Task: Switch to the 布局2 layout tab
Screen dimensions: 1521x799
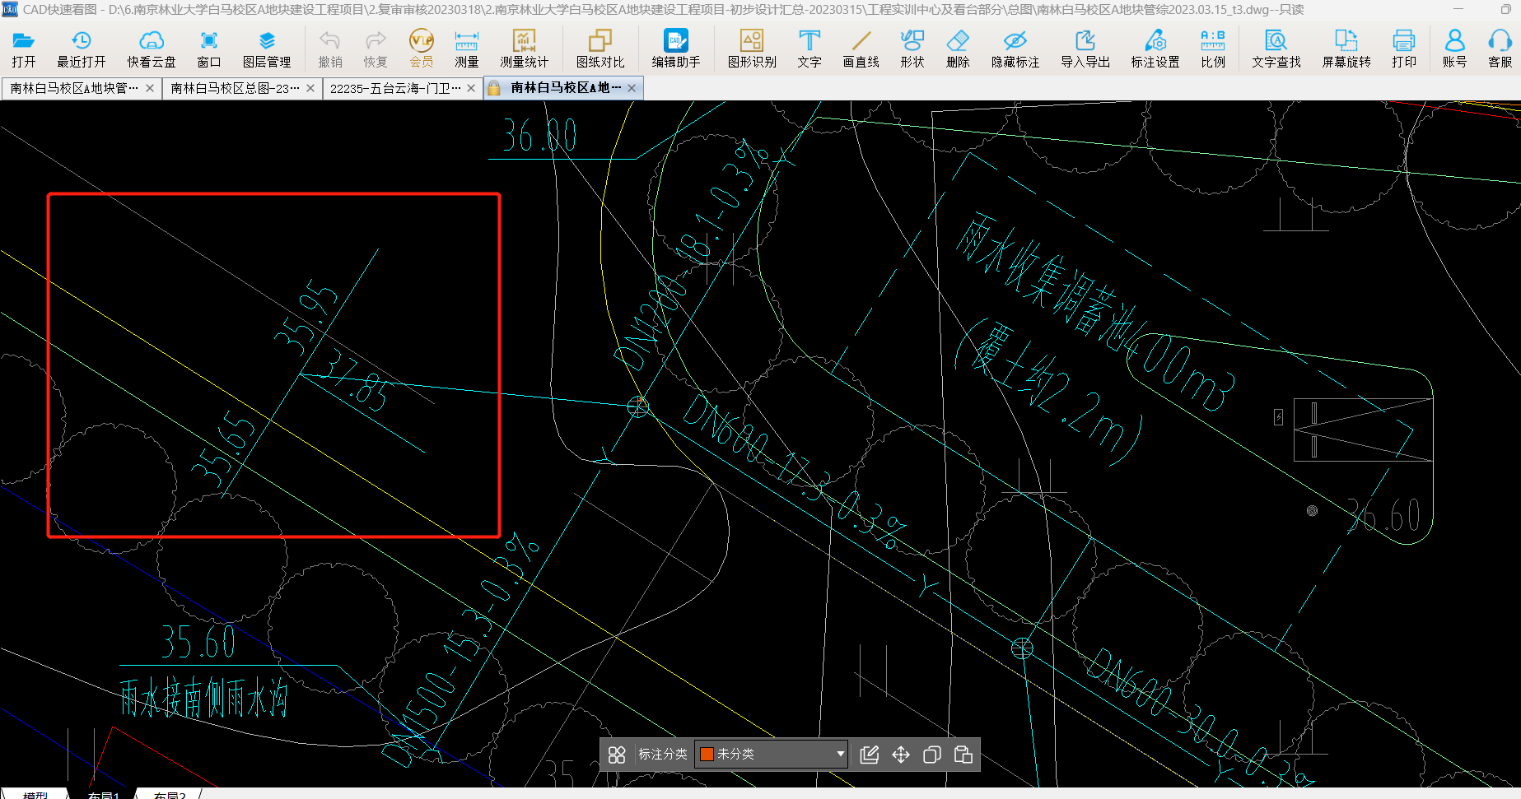Action: coord(170,795)
